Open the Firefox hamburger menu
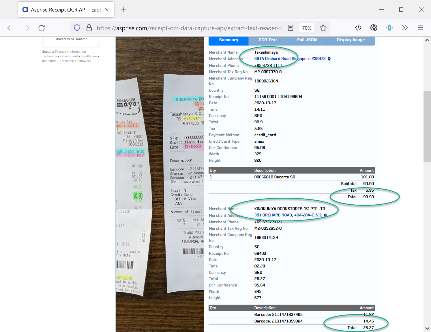This screenshot has width=431, height=332. [420, 28]
